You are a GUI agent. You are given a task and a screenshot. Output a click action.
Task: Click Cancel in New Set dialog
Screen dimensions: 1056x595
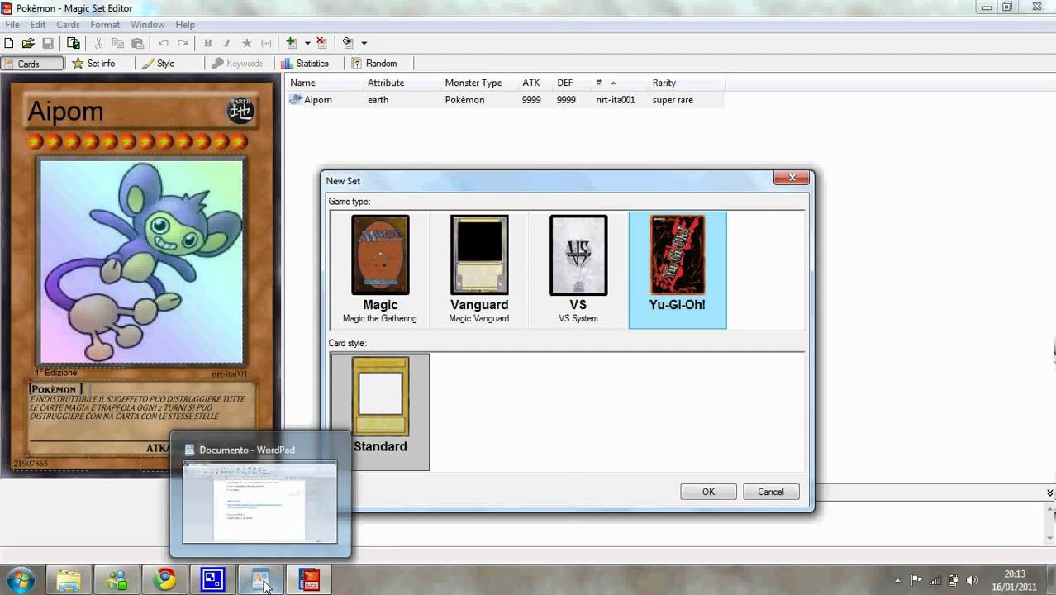[771, 492]
